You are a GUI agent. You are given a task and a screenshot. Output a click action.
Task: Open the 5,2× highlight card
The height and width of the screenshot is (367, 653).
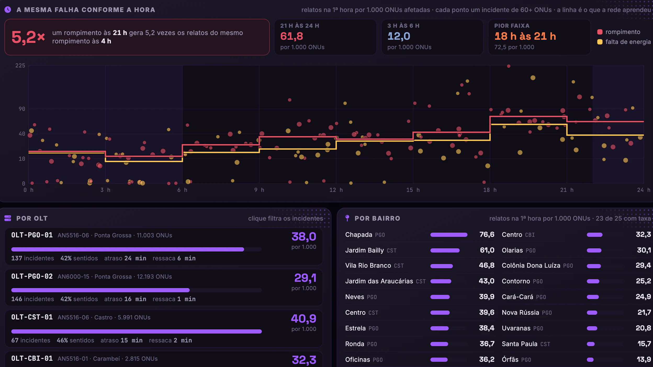click(x=137, y=37)
